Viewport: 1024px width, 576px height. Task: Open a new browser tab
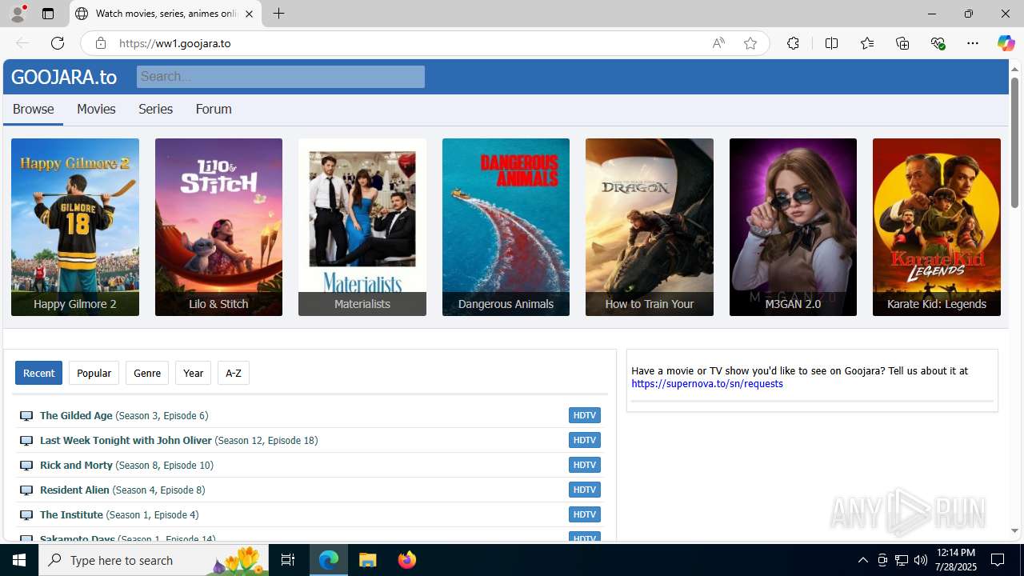click(x=278, y=14)
